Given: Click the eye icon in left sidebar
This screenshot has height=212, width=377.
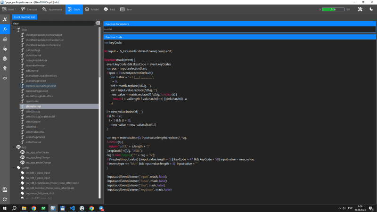Looking at the screenshot, I should point(5,78).
